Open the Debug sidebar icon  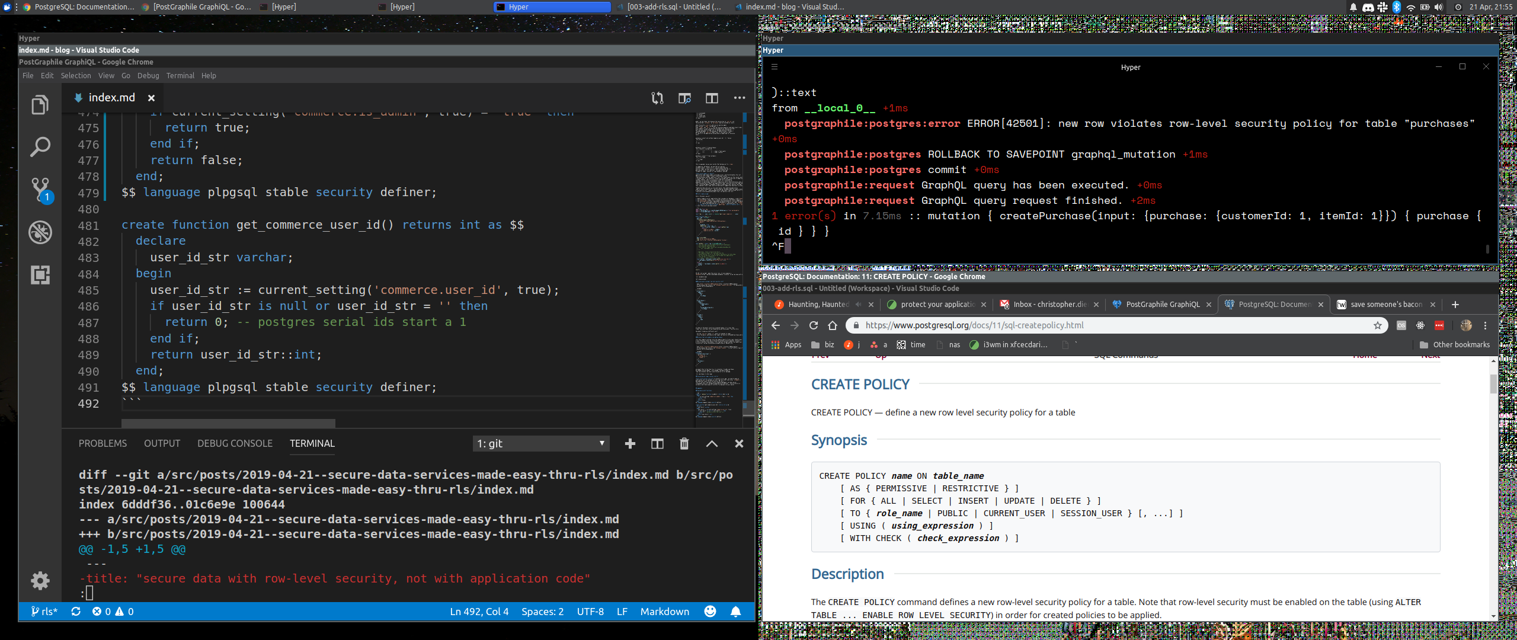(x=40, y=232)
